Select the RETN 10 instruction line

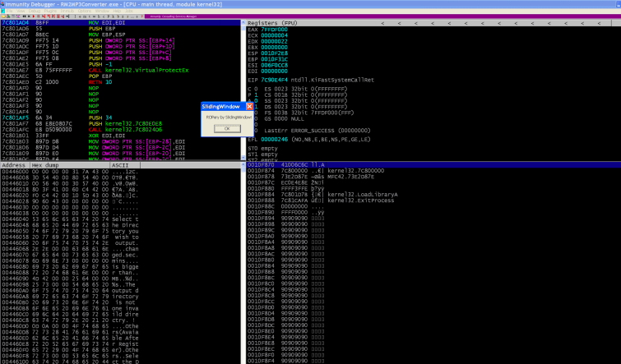pyautogui.click(x=99, y=83)
